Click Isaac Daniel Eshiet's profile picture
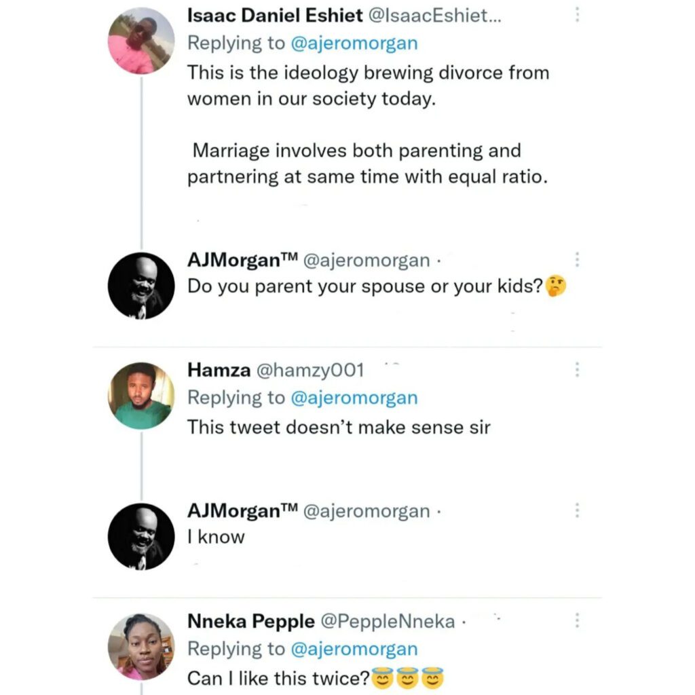695x695 pixels. (x=141, y=41)
